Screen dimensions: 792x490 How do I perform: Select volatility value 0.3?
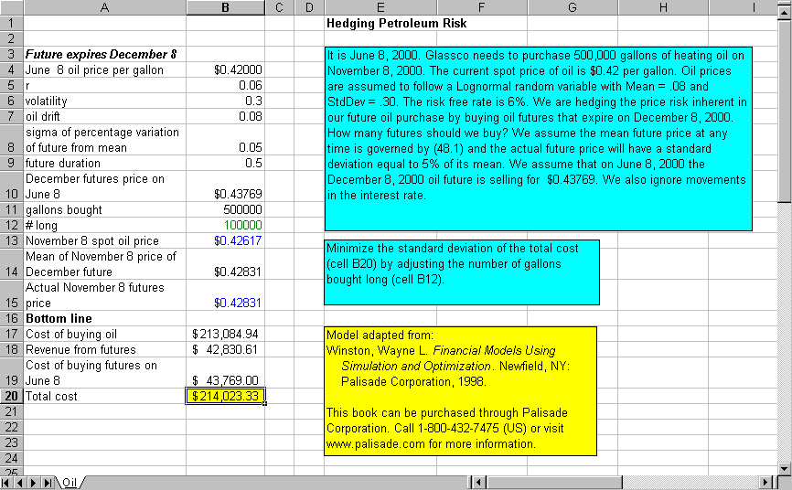click(x=225, y=101)
